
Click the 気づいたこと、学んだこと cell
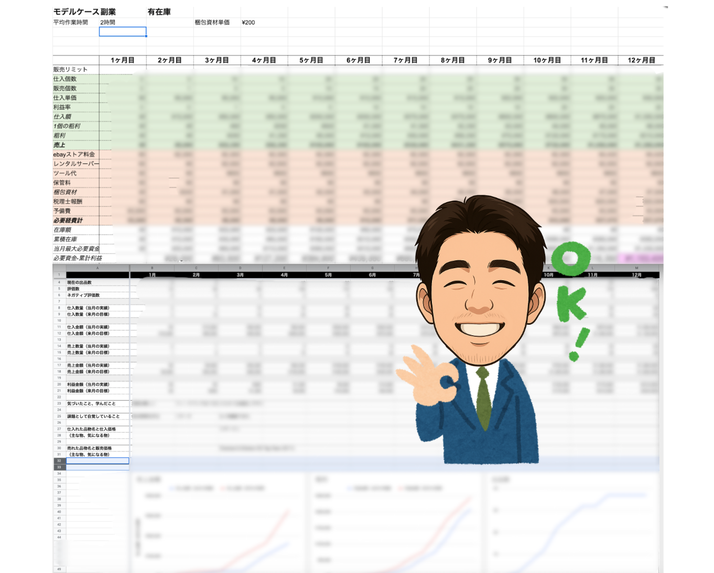pos(91,404)
